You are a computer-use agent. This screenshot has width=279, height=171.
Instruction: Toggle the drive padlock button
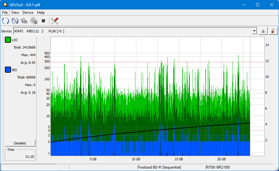[x=273, y=31]
